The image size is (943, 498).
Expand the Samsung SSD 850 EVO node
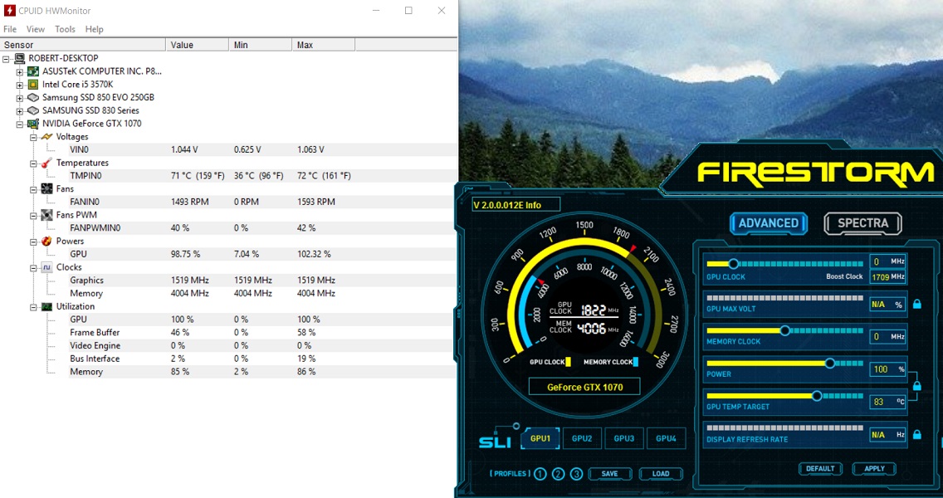(x=20, y=98)
